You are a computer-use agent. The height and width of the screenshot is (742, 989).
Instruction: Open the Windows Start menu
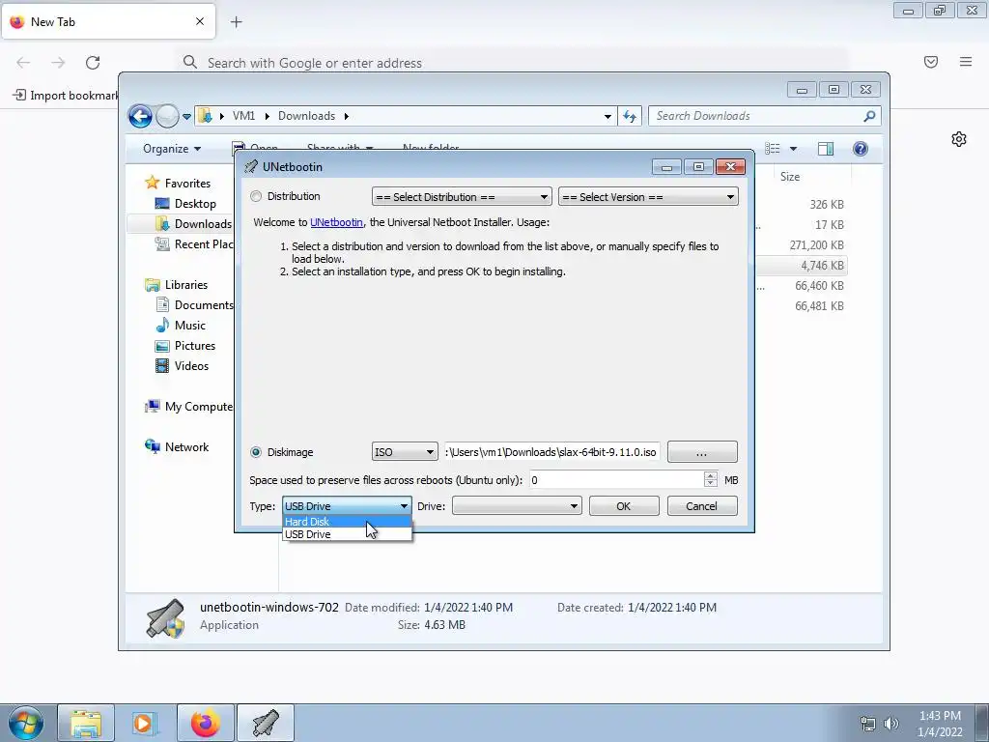[26, 723]
